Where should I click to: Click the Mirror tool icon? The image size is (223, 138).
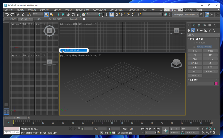[165, 14]
